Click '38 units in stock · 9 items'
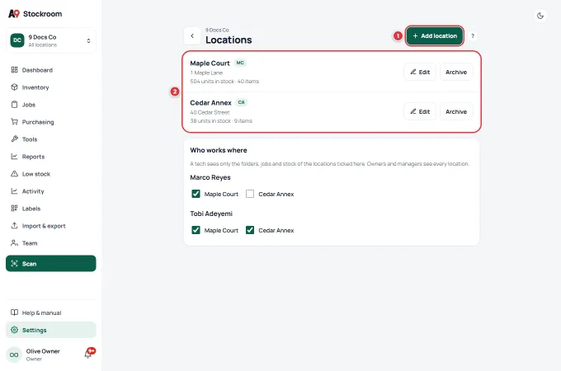Screen dimensions: 561x371 (x=221, y=121)
